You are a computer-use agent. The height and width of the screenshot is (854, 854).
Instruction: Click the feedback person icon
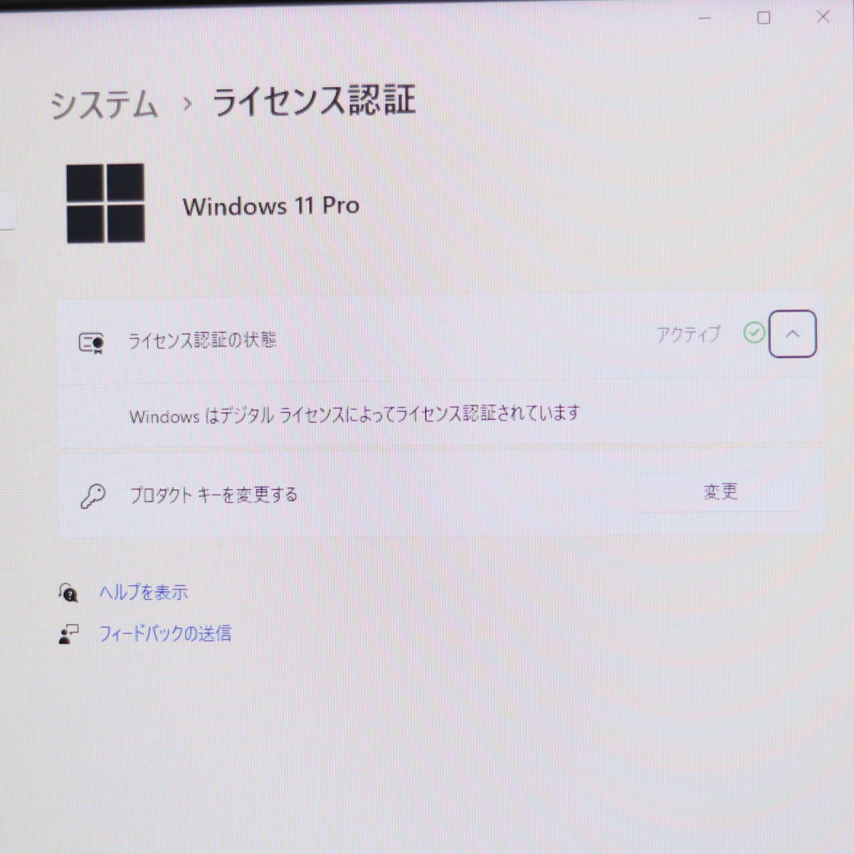click(x=68, y=634)
